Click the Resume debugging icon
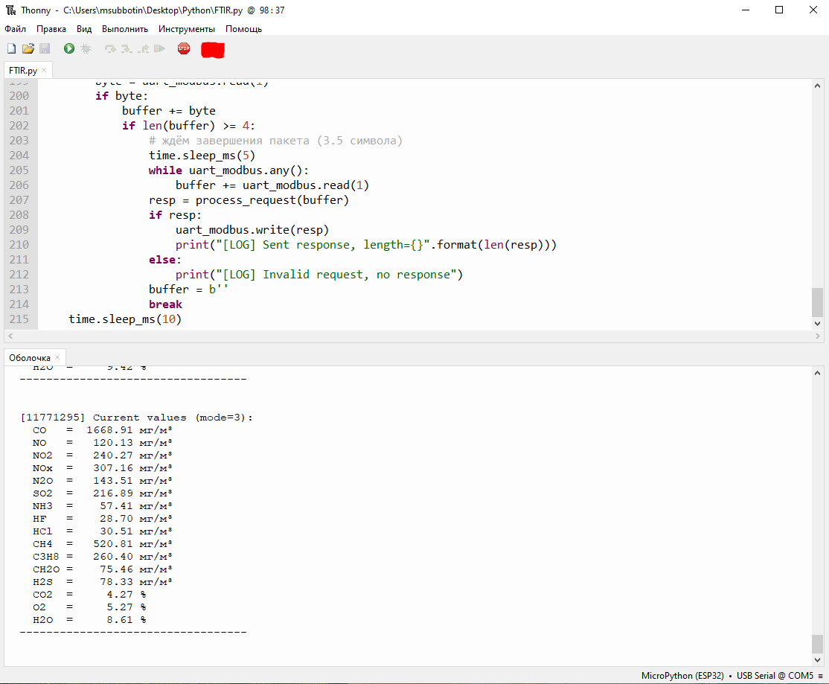The height and width of the screenshot is (684, 829). pyautogui.click(x=159, y=49)
